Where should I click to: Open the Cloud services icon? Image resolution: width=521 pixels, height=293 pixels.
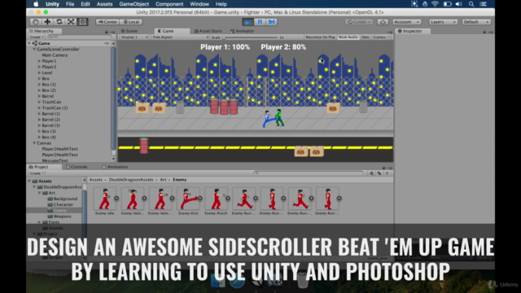(383, 22)
